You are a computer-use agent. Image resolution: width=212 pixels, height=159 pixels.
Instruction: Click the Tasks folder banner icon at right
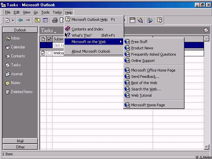click(x=206, y=30)
